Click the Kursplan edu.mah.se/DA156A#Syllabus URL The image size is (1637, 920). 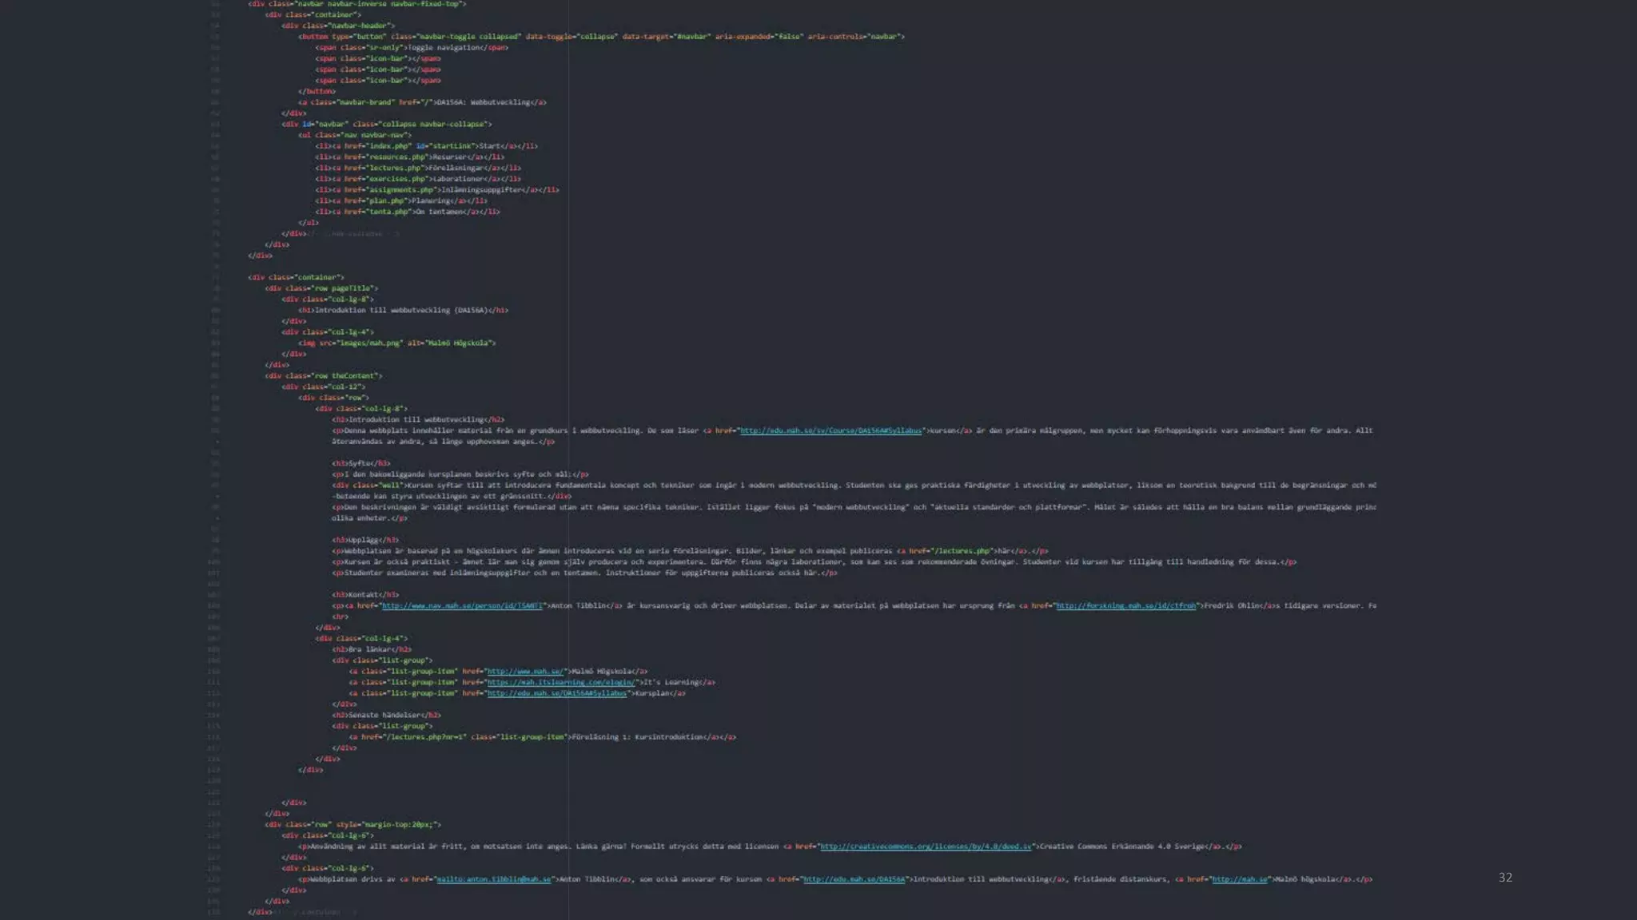point(557,693)
